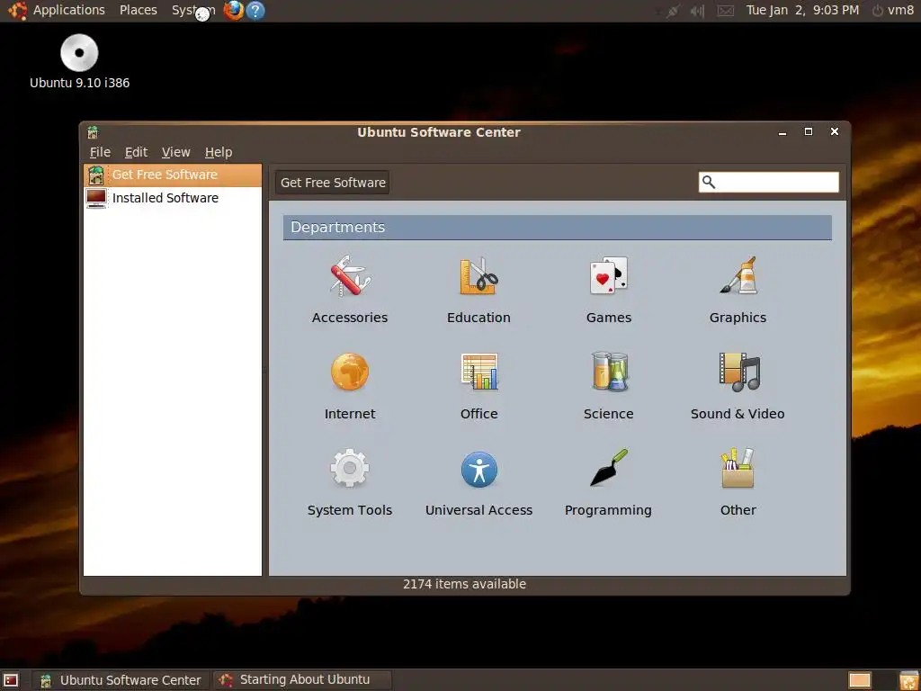The width and height of the screenshot is (921, 691).
Task: Click the software search field
Action: (768, 182)
